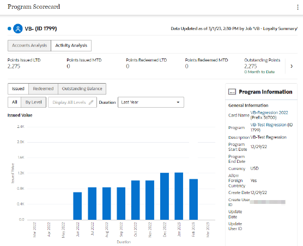303x246 pixels.
Task: Open the Duration Last Year dropdown
Action: pos(151,102)
